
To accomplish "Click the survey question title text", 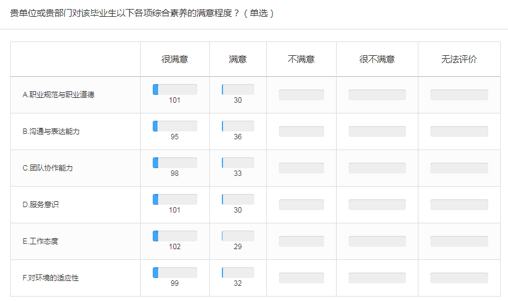I will click(x=142, y=13).
